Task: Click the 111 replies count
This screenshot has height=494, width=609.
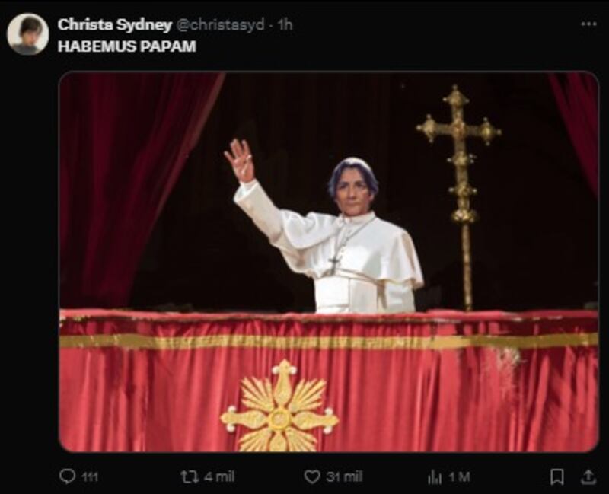Action: (89, 477)
